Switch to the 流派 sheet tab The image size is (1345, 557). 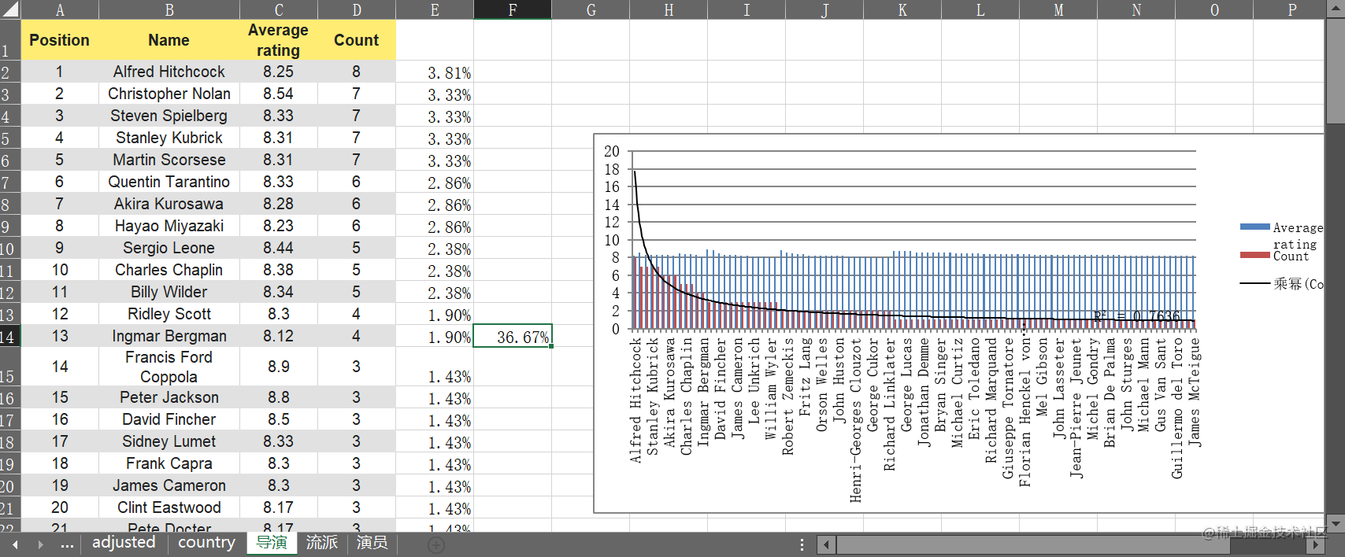pos(322,543)
